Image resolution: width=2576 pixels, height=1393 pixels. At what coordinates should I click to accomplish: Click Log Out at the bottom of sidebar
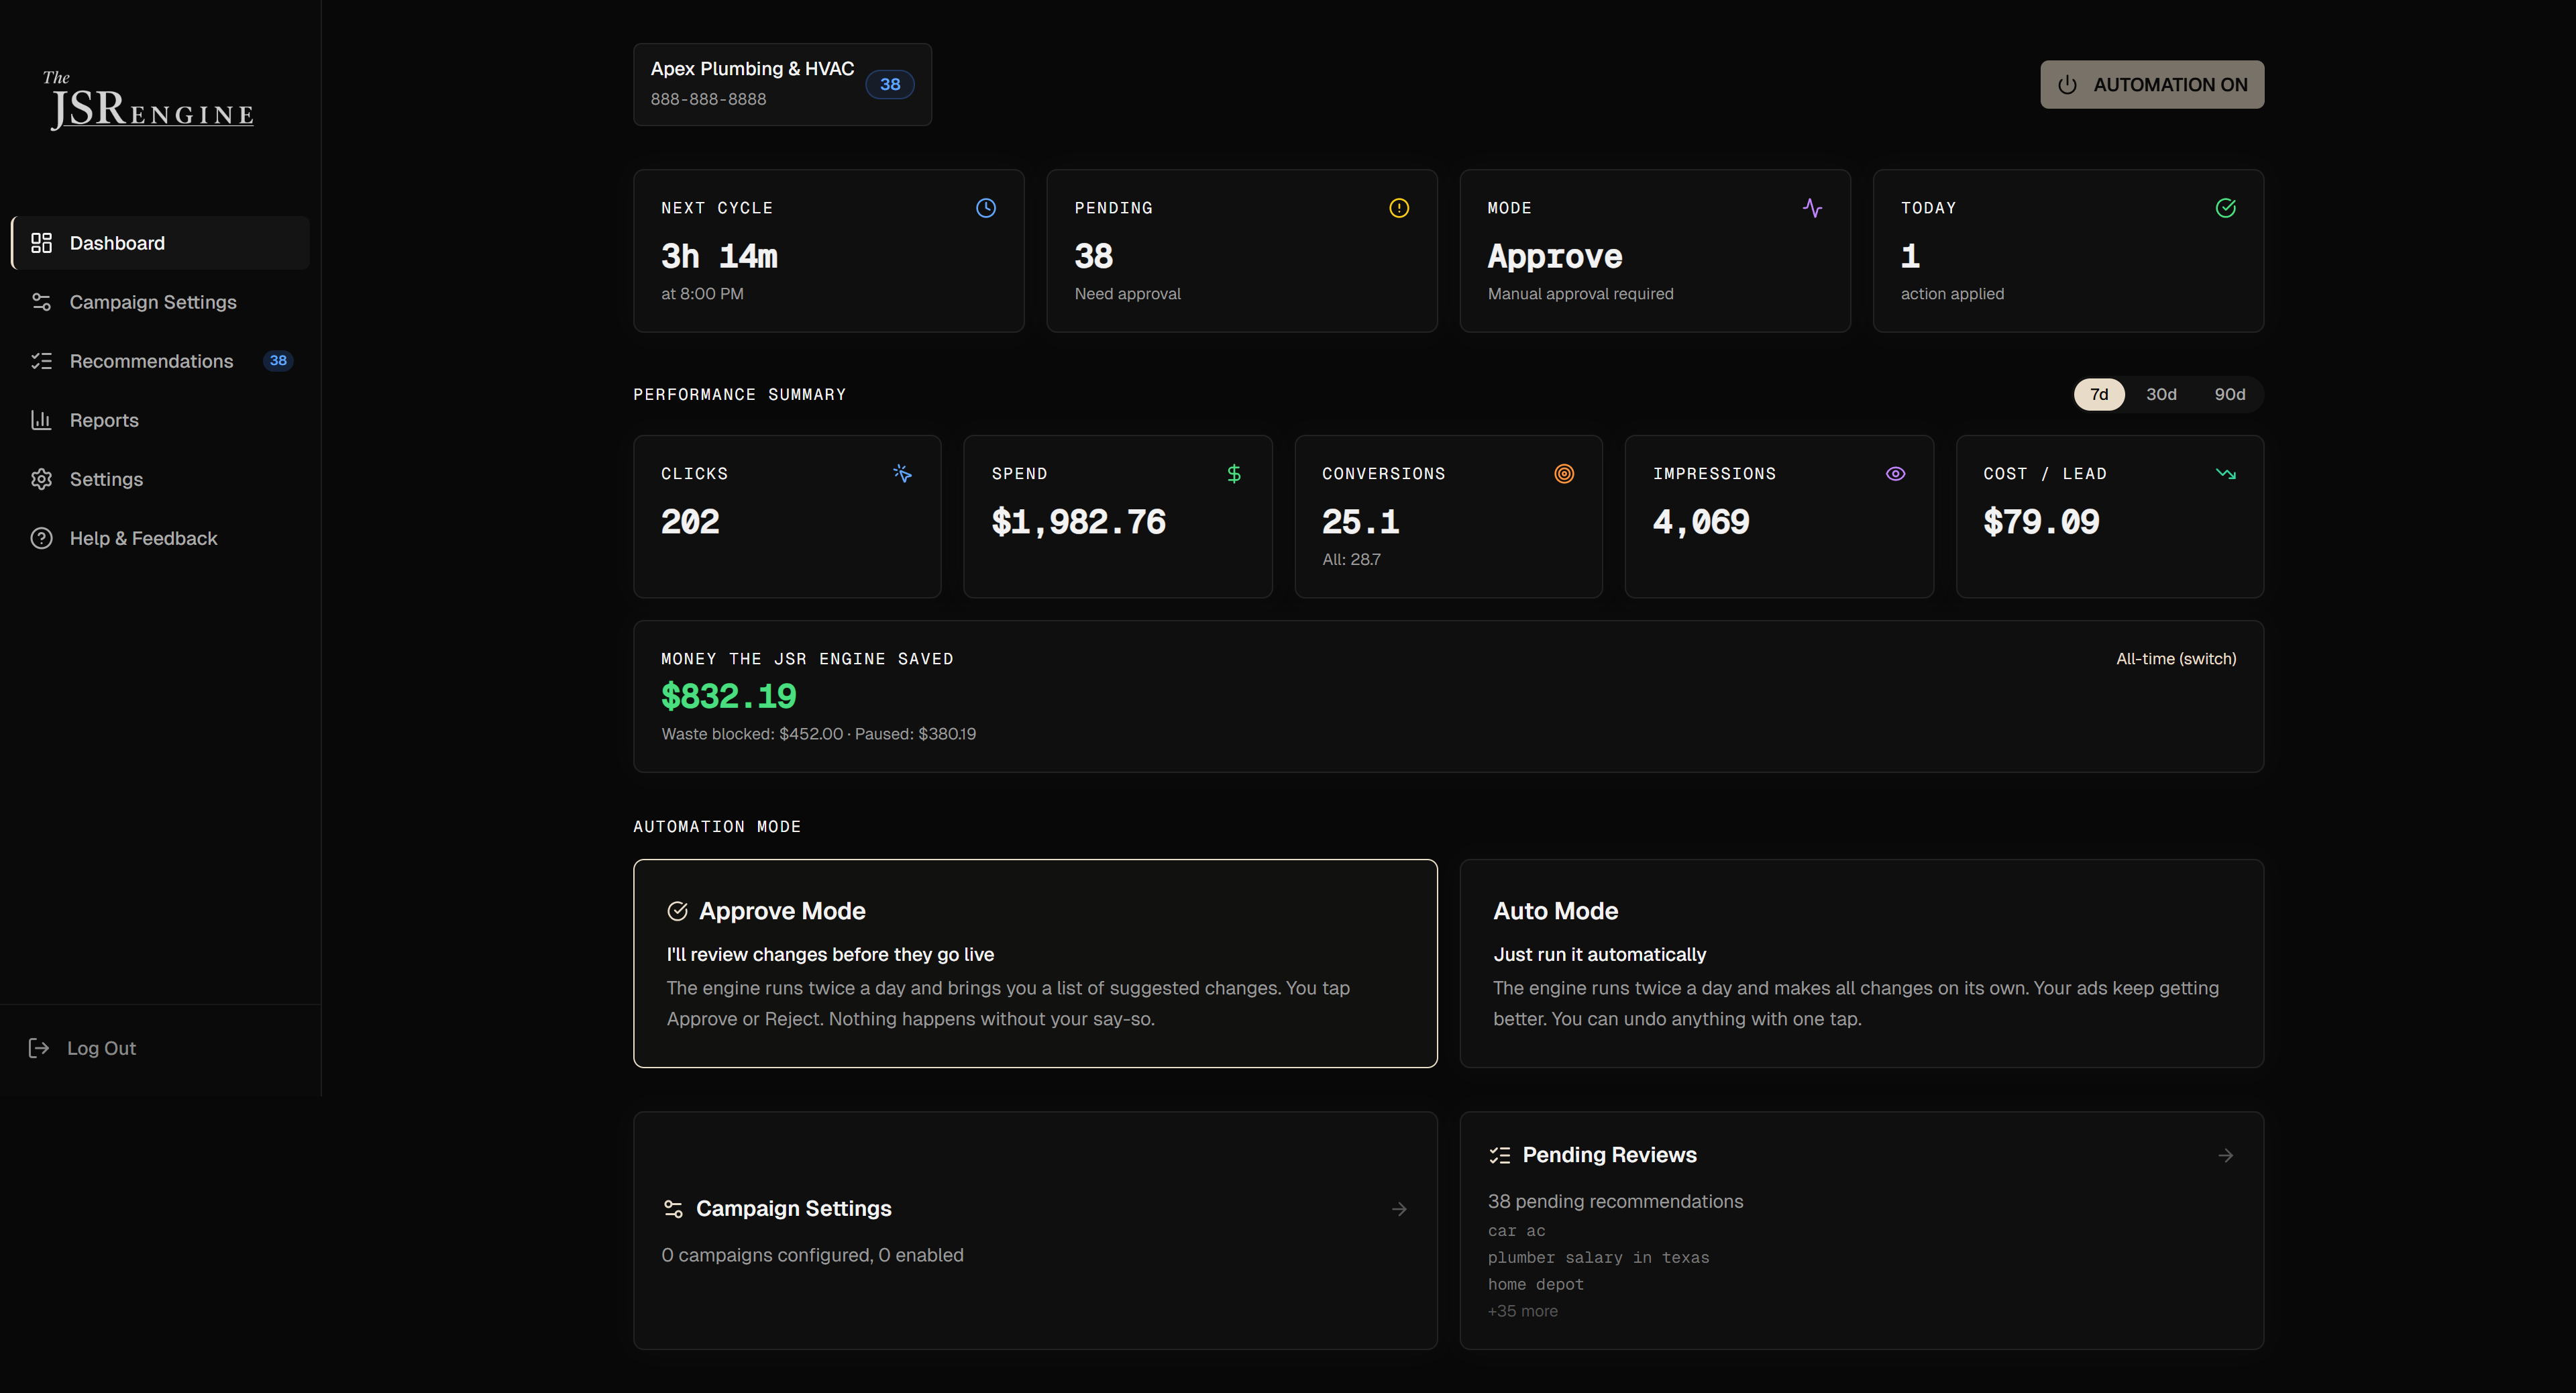(x=100, y=1048)
